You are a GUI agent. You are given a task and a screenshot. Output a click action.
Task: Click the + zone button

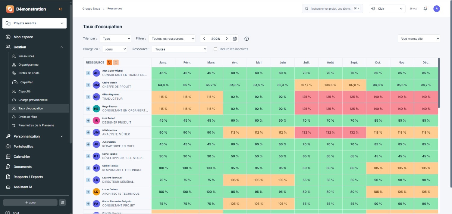(x=30, y=203)
